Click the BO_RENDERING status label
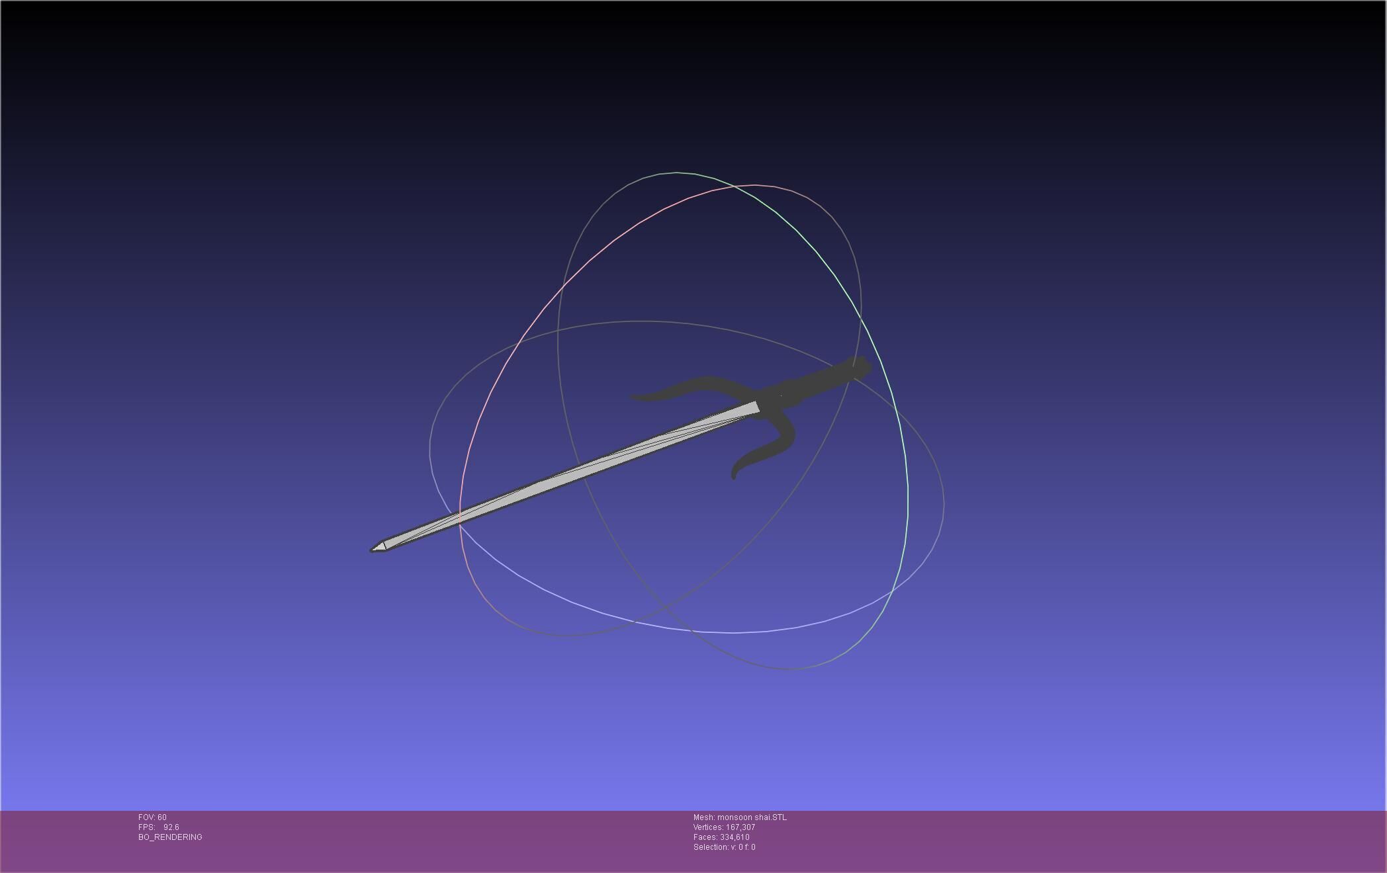Viewport: 1387px width, 873px height. [170, 837]
